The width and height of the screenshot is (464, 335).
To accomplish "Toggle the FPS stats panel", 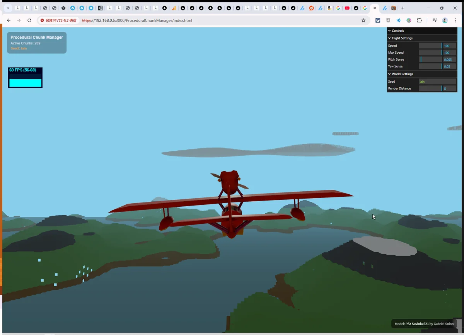I will [x=25, y=78].
